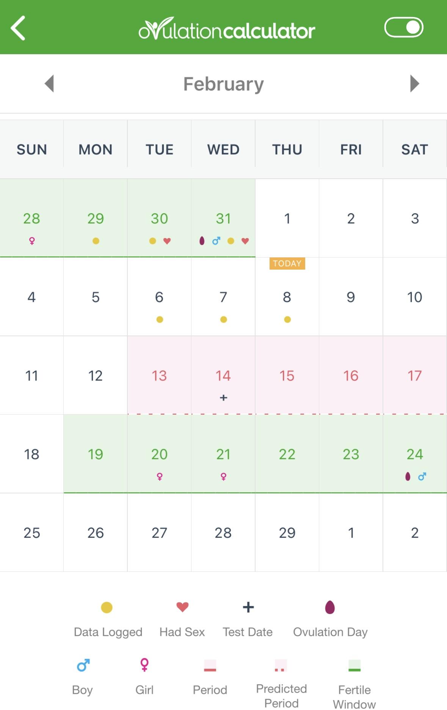This screenshot has width=447, height=710.
Task: Select today's date, February 8
Action: pos(287,297)
